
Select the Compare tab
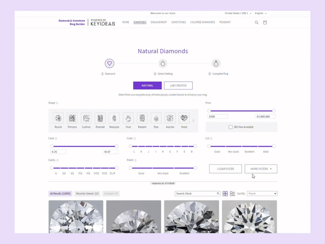(111, 194)
